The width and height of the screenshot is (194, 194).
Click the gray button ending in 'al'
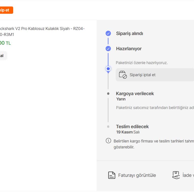[3, 56]
